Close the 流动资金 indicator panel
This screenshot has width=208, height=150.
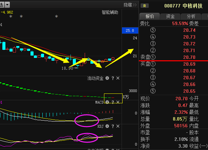(118, 78)
